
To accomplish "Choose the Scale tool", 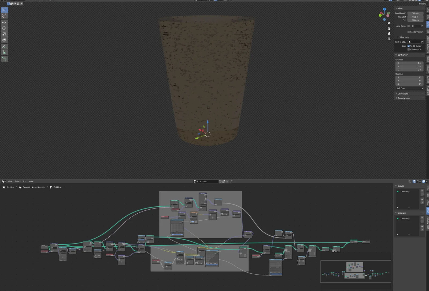I will [x=4, y=34].
